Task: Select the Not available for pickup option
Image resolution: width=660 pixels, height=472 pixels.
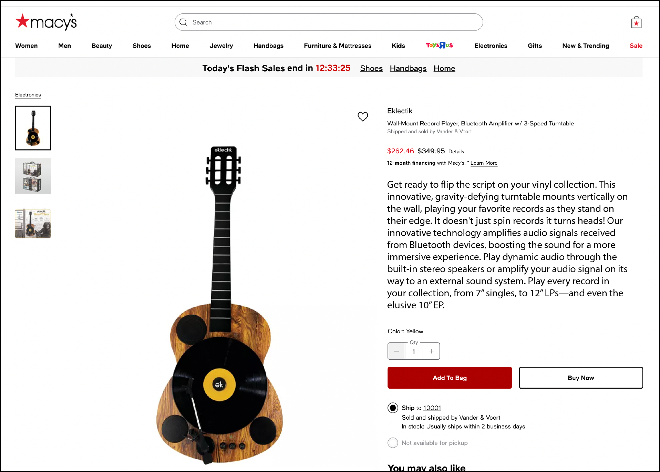Action: point(393,443)
